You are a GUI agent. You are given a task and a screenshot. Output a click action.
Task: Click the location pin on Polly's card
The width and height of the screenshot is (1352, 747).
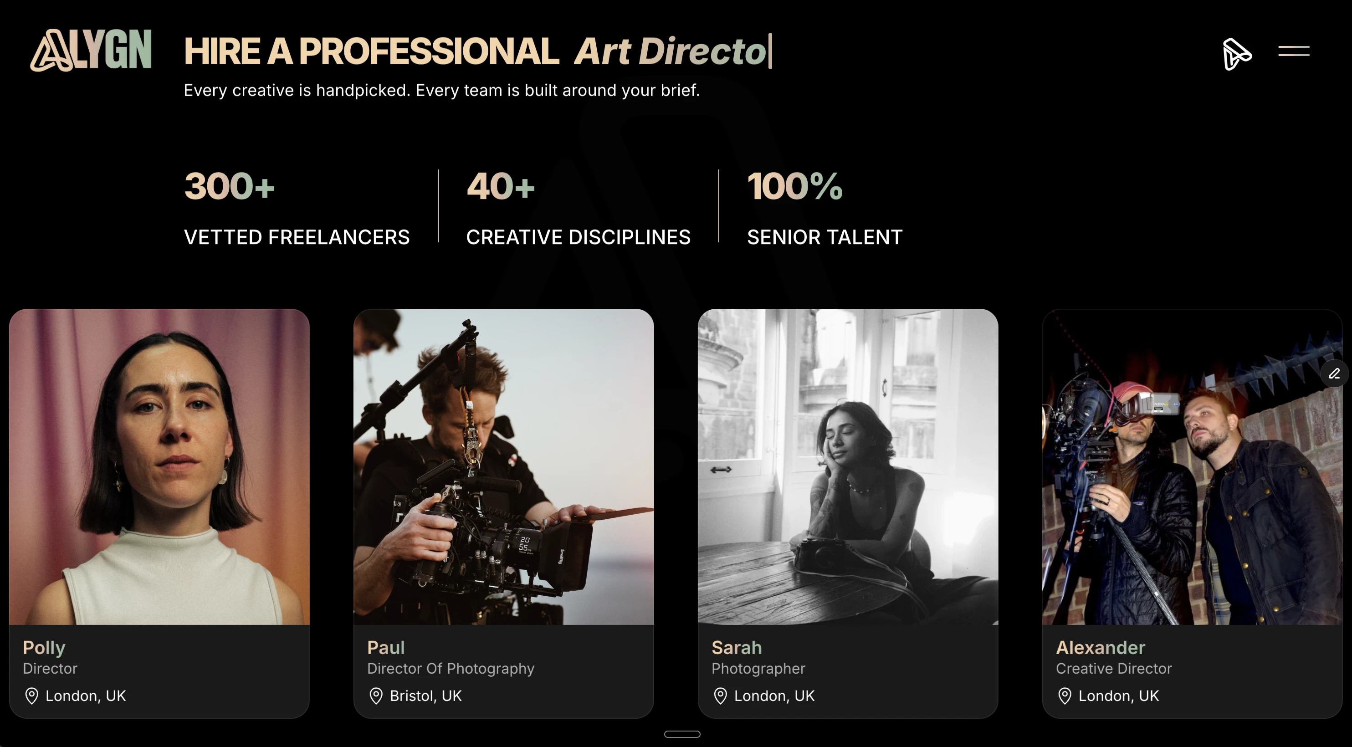(31, 696)
